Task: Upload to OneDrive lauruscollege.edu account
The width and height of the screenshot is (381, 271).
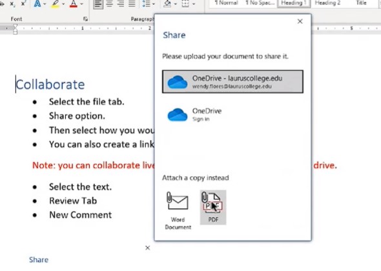Action: tap(232, 81)
